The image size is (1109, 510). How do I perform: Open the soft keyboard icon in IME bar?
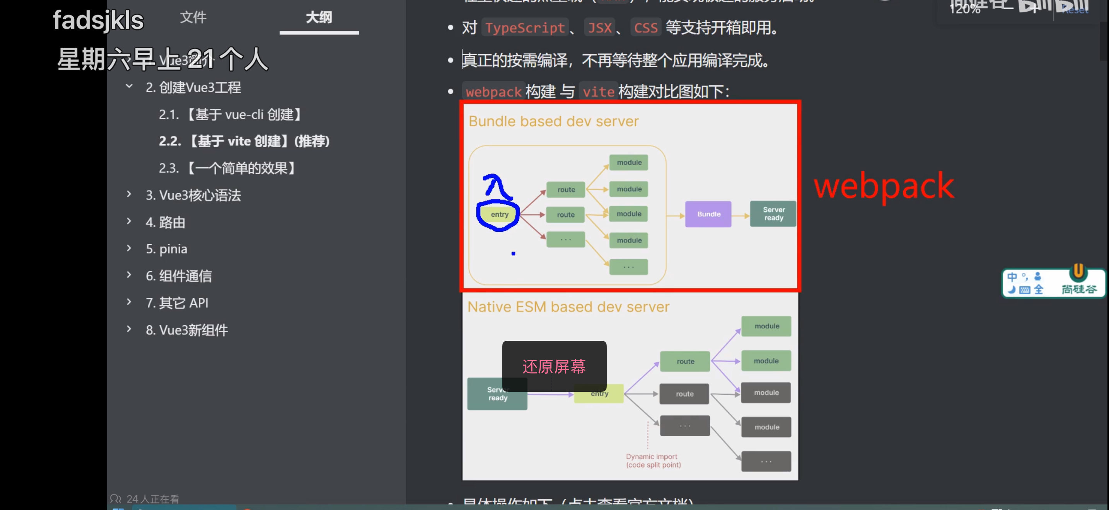pyautogui.click(x=1025, y=290)
